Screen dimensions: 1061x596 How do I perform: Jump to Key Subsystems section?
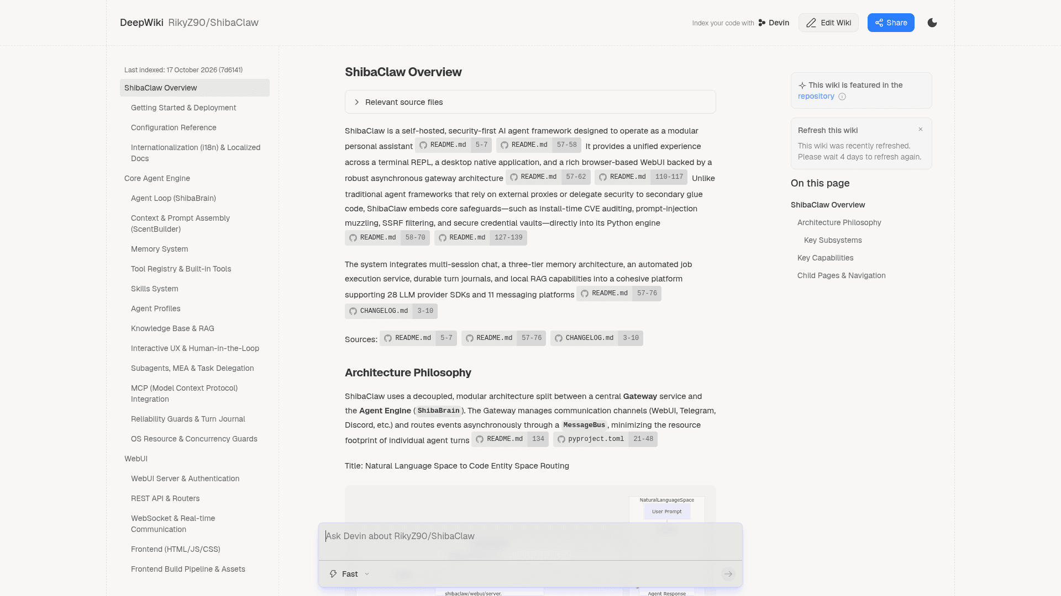(833, 240)
